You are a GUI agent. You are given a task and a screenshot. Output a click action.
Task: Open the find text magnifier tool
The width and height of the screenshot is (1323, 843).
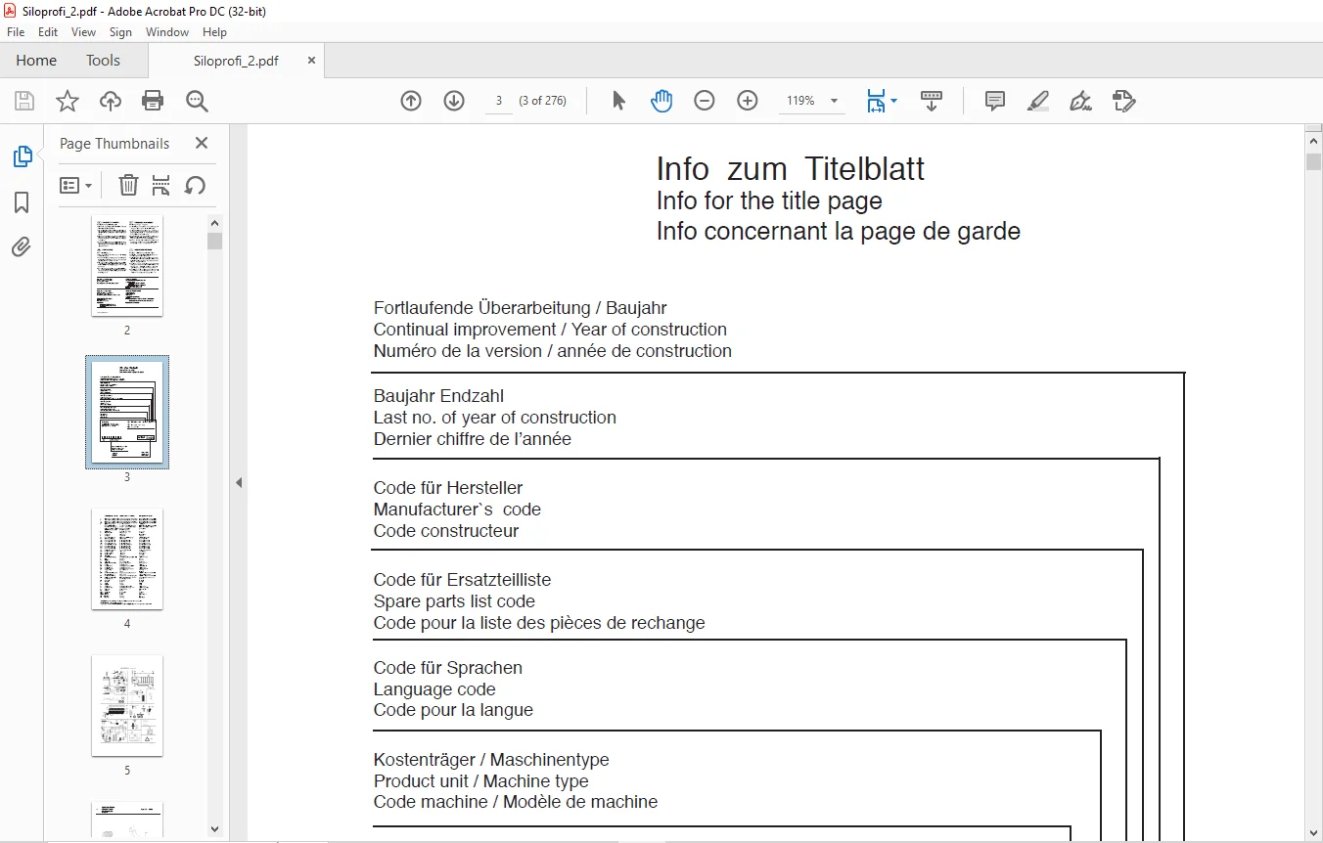pos(197,101)
